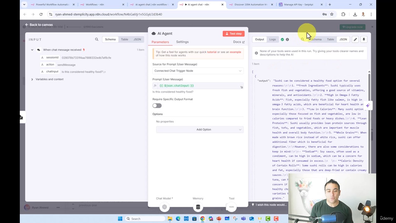Open PowerPoint from the taskbar
The height and width of the screenshot is (223, 396).
coord(219,219)
